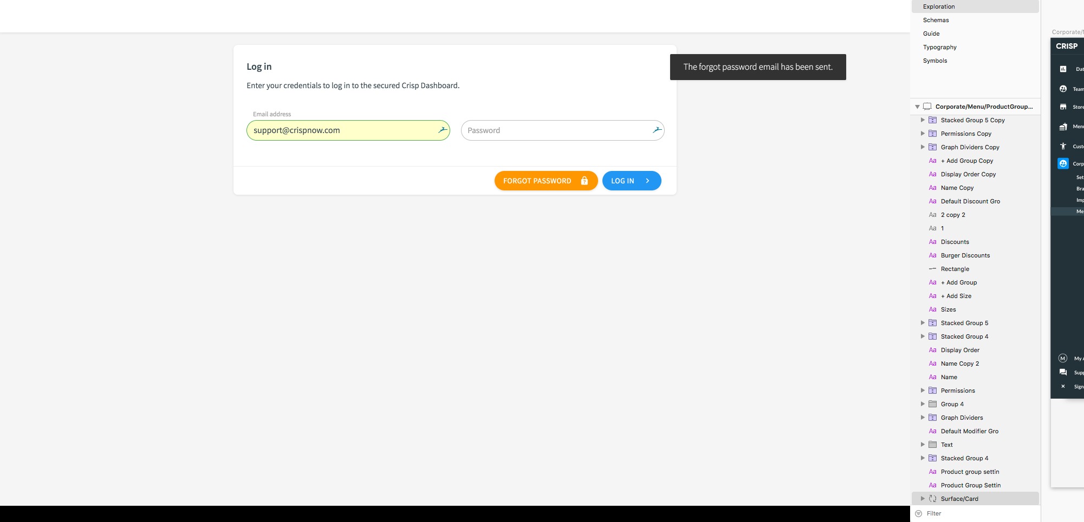Screen dimensions: 1084x522
Task: Expand the Permissions layer without Copy
Action: coord(923,391)
